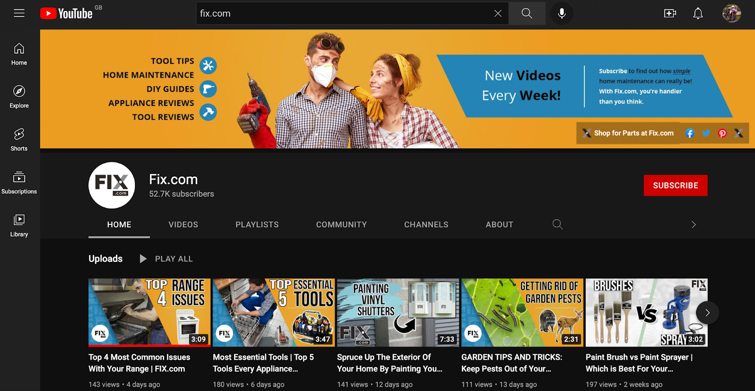The image size is (755, 391).
Task: Open Brushes vs Spray thumbnail
Action: coord(646,312)
